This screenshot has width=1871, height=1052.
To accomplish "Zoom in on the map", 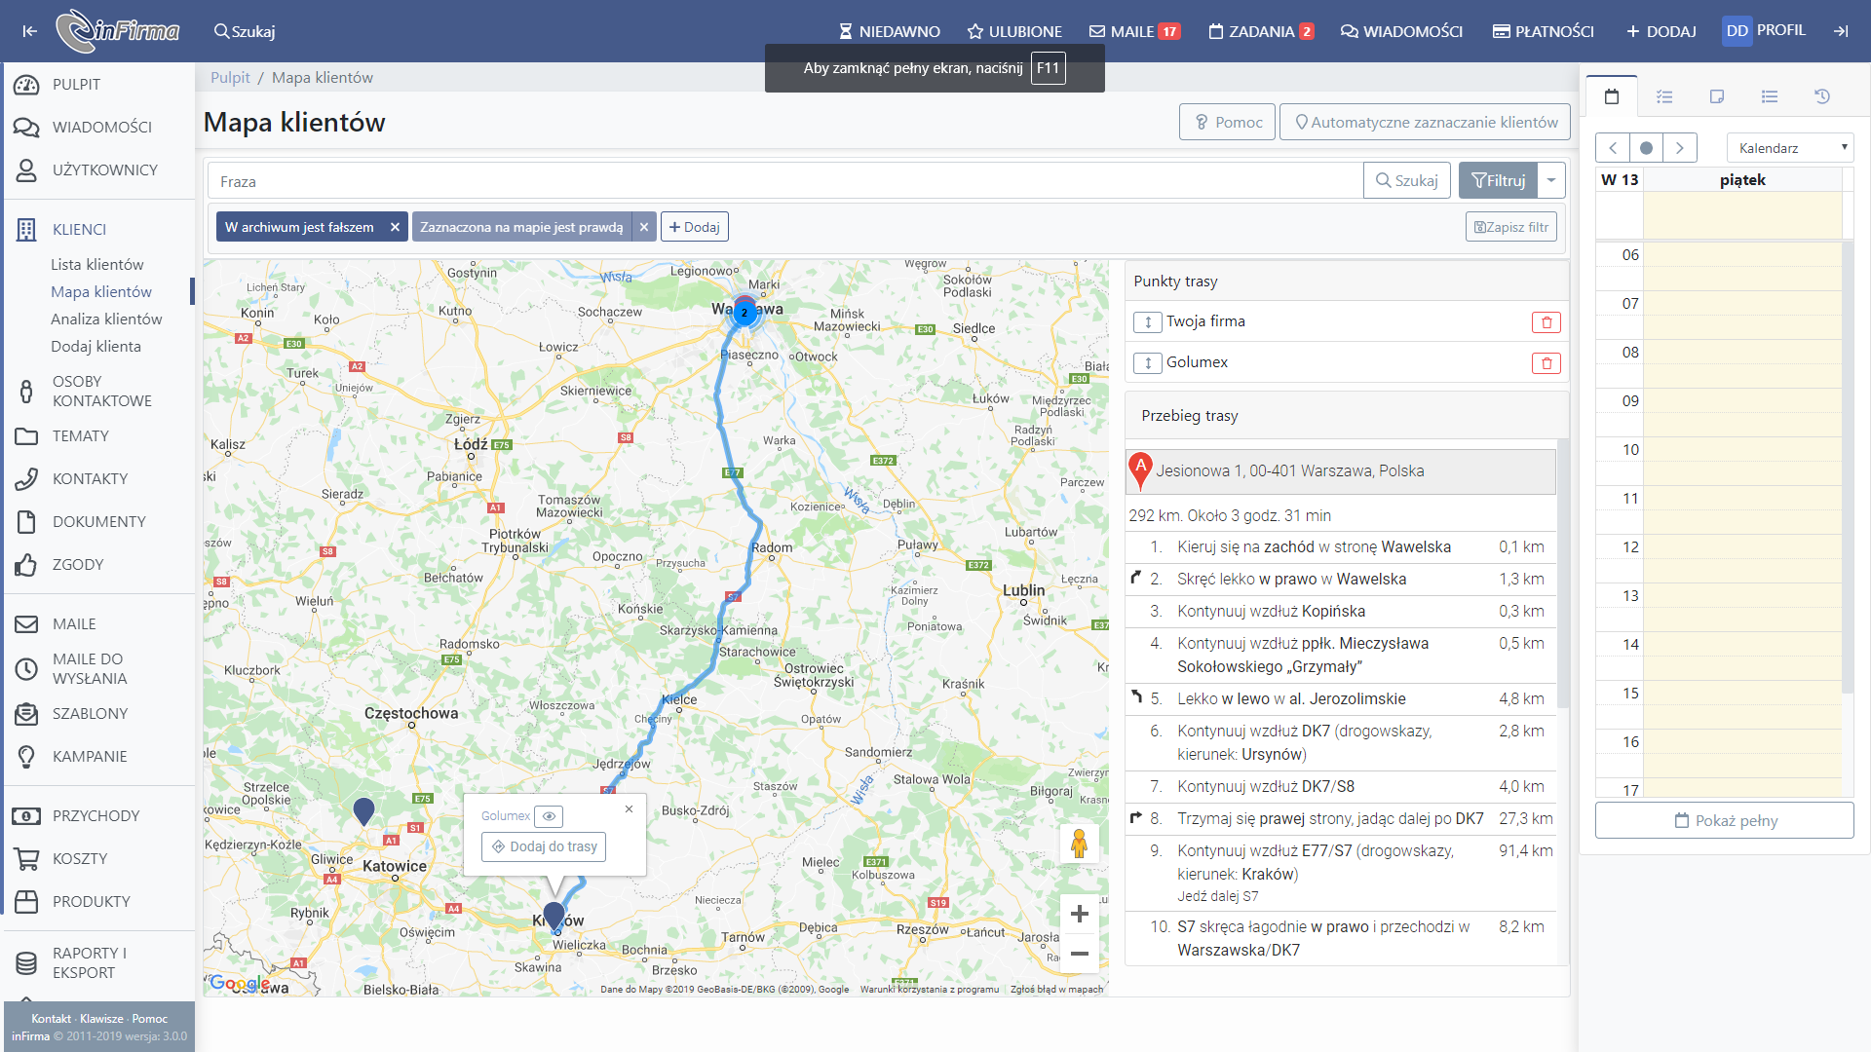I will pyautogui.click(x=1079, y=914).
